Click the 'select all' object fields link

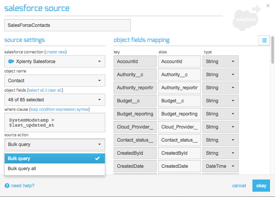(x=36, y=90)
